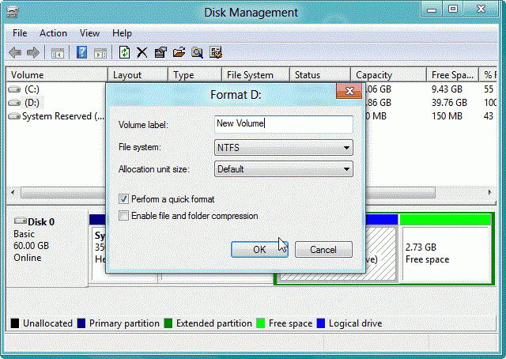
Task: Open the Action menu
Action: (53, 33)
